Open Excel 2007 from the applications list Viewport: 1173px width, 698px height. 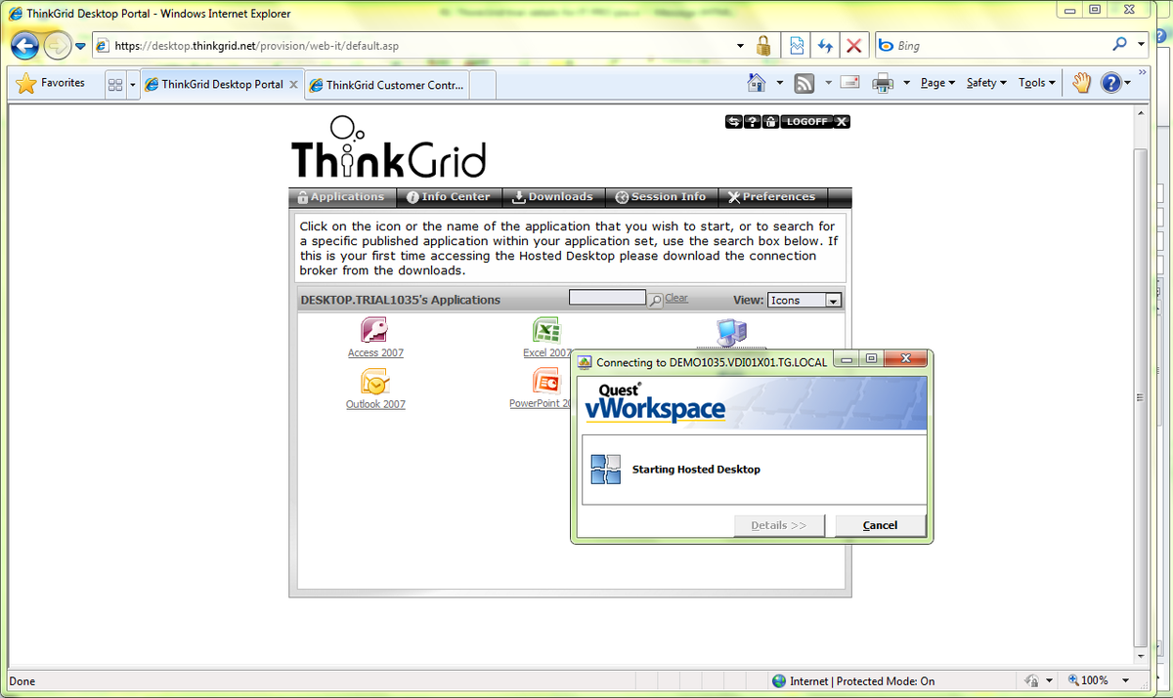pos(546,329)
